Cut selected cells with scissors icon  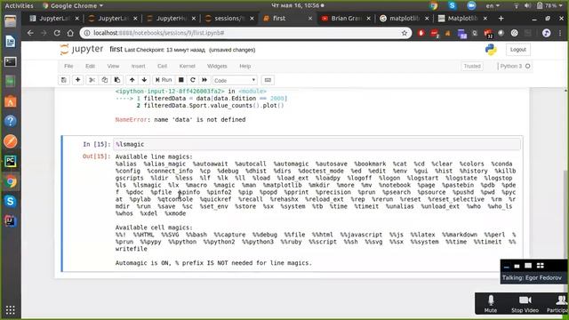[x=92, y=80]
